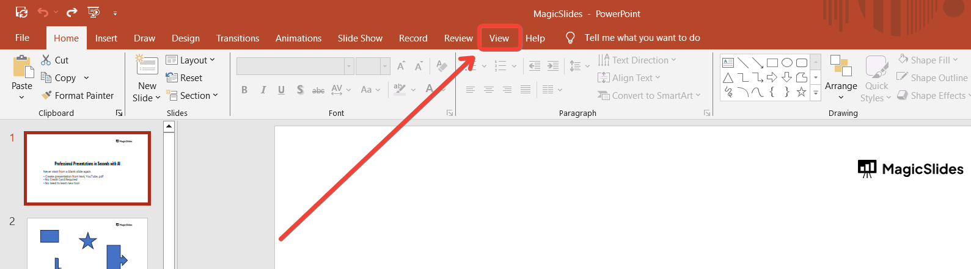Screen dimensions: 971x269
Task: Go to the Animations tab
Action: pyautogui.click(x=298, y=38)
